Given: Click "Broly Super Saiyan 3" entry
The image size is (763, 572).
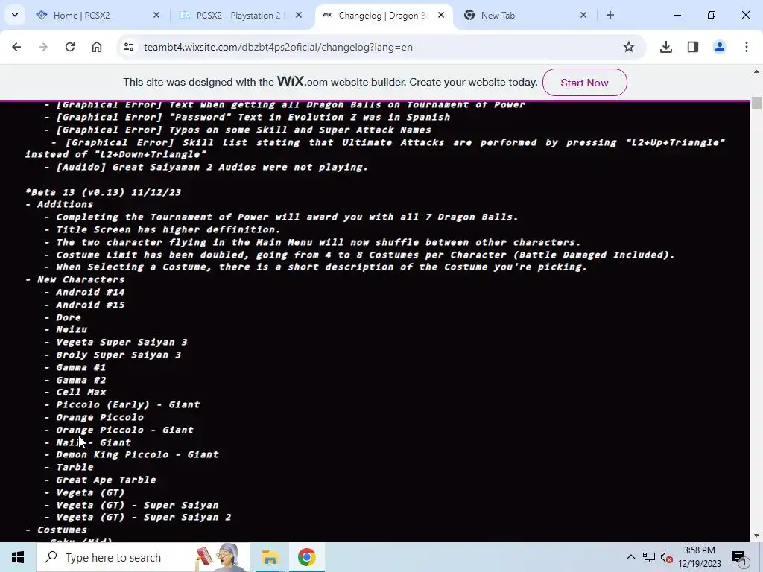Looking at the screenshot, I should point(118,355).
